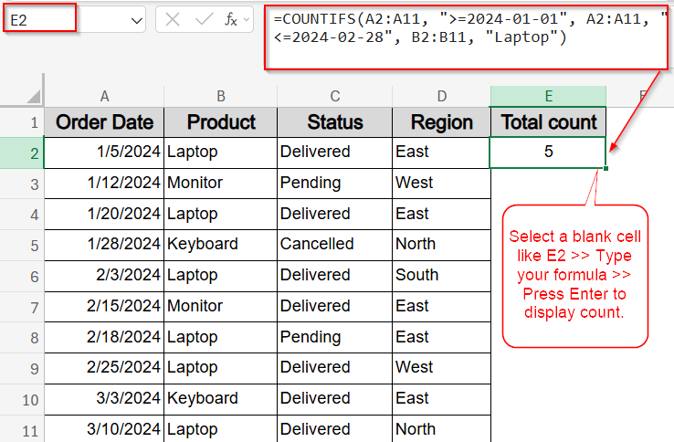Select the Laptop cell in row 2
Viewport: 674px width, 442px height.
click(220, 153)
